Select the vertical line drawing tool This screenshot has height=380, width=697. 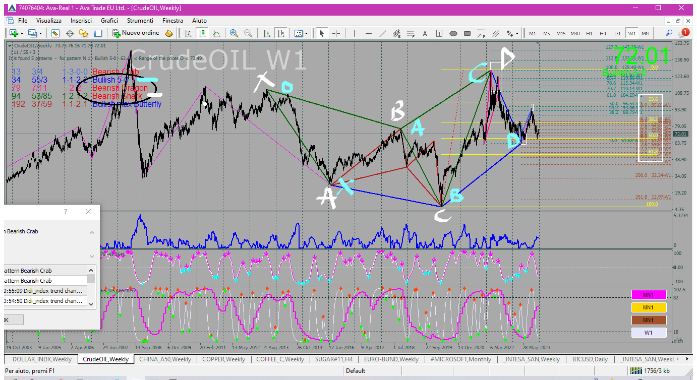pyautogui.click(x=355, y=33)
